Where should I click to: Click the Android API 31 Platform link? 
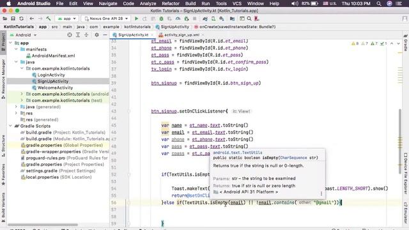249,192
